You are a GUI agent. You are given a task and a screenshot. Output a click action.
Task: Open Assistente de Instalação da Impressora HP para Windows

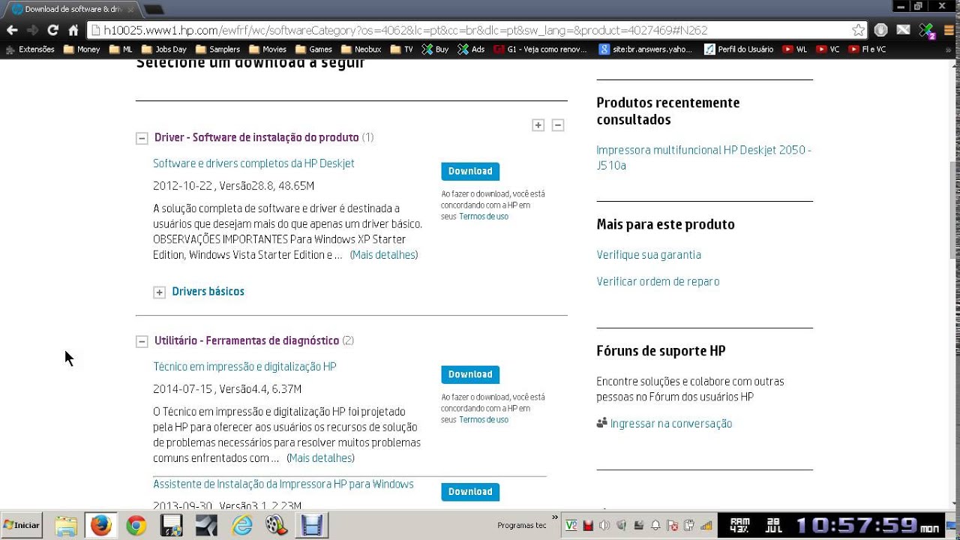pos(283,484)
